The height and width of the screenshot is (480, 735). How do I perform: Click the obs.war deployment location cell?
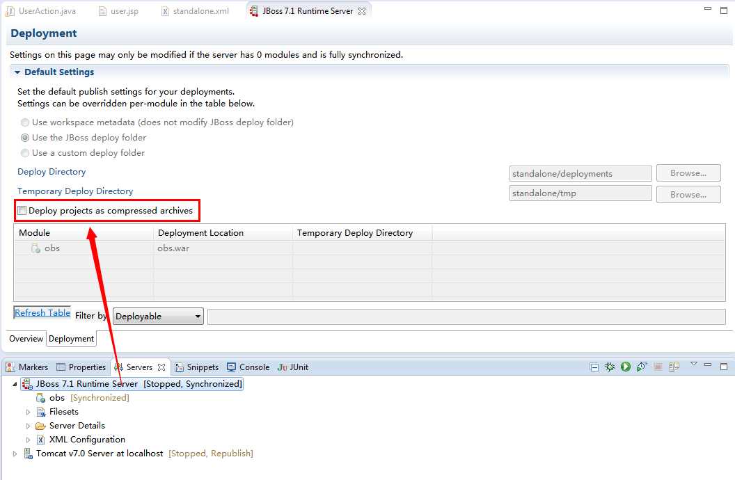173,248
